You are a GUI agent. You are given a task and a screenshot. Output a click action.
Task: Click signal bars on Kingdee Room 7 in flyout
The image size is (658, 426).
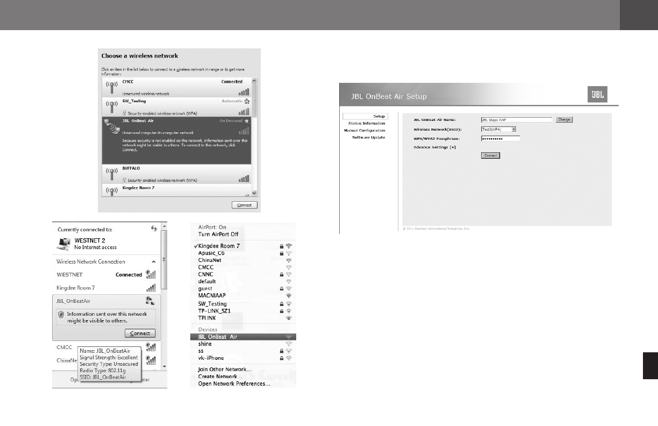151,288
